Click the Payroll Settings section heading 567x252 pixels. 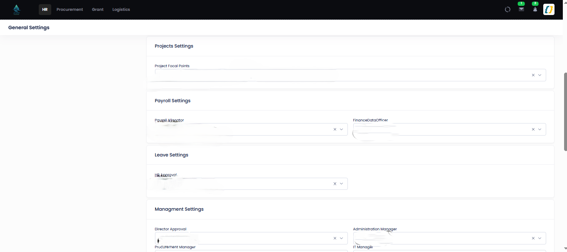point(172,101)
